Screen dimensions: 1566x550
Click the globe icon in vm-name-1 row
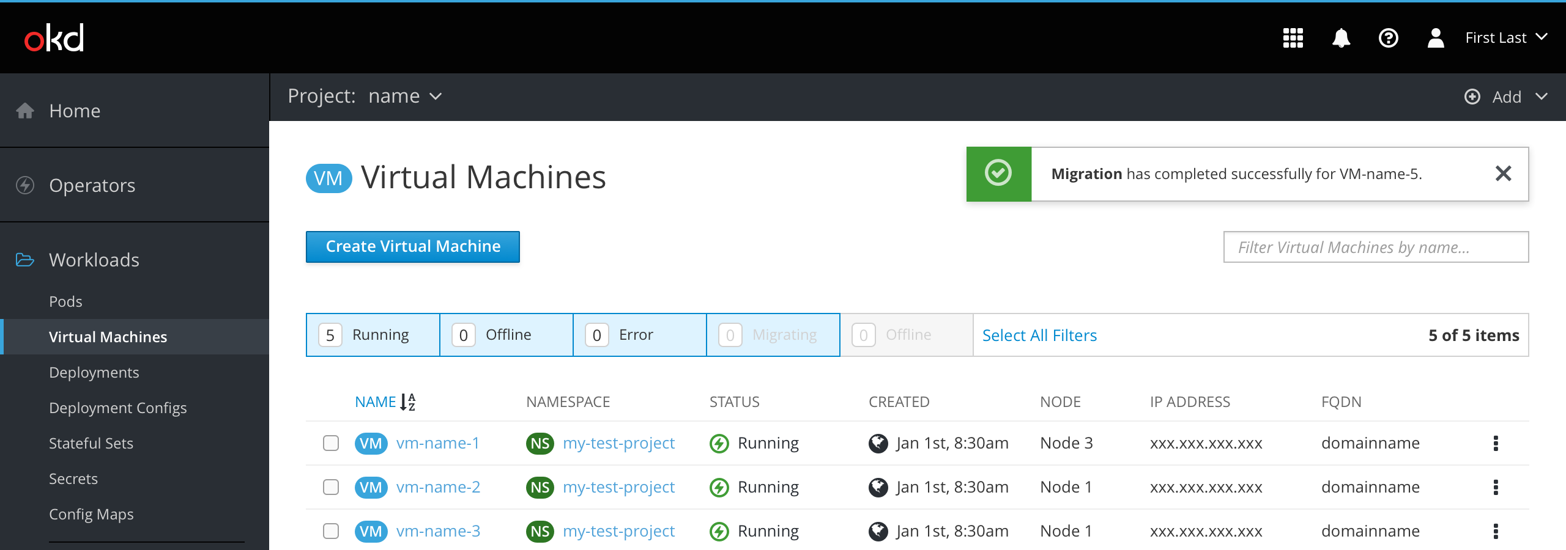coord(878,443)
